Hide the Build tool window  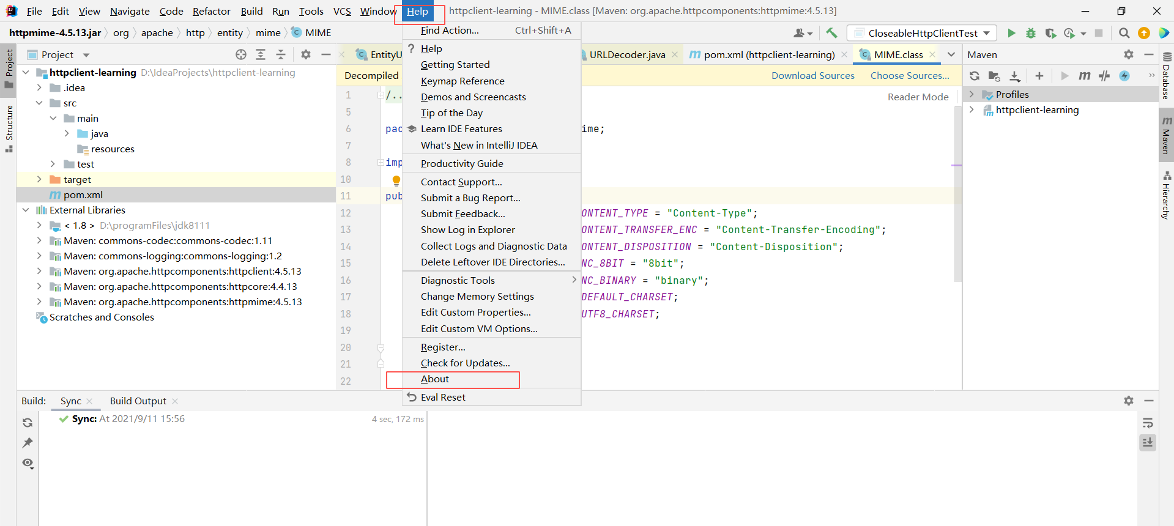point(1149,401)
